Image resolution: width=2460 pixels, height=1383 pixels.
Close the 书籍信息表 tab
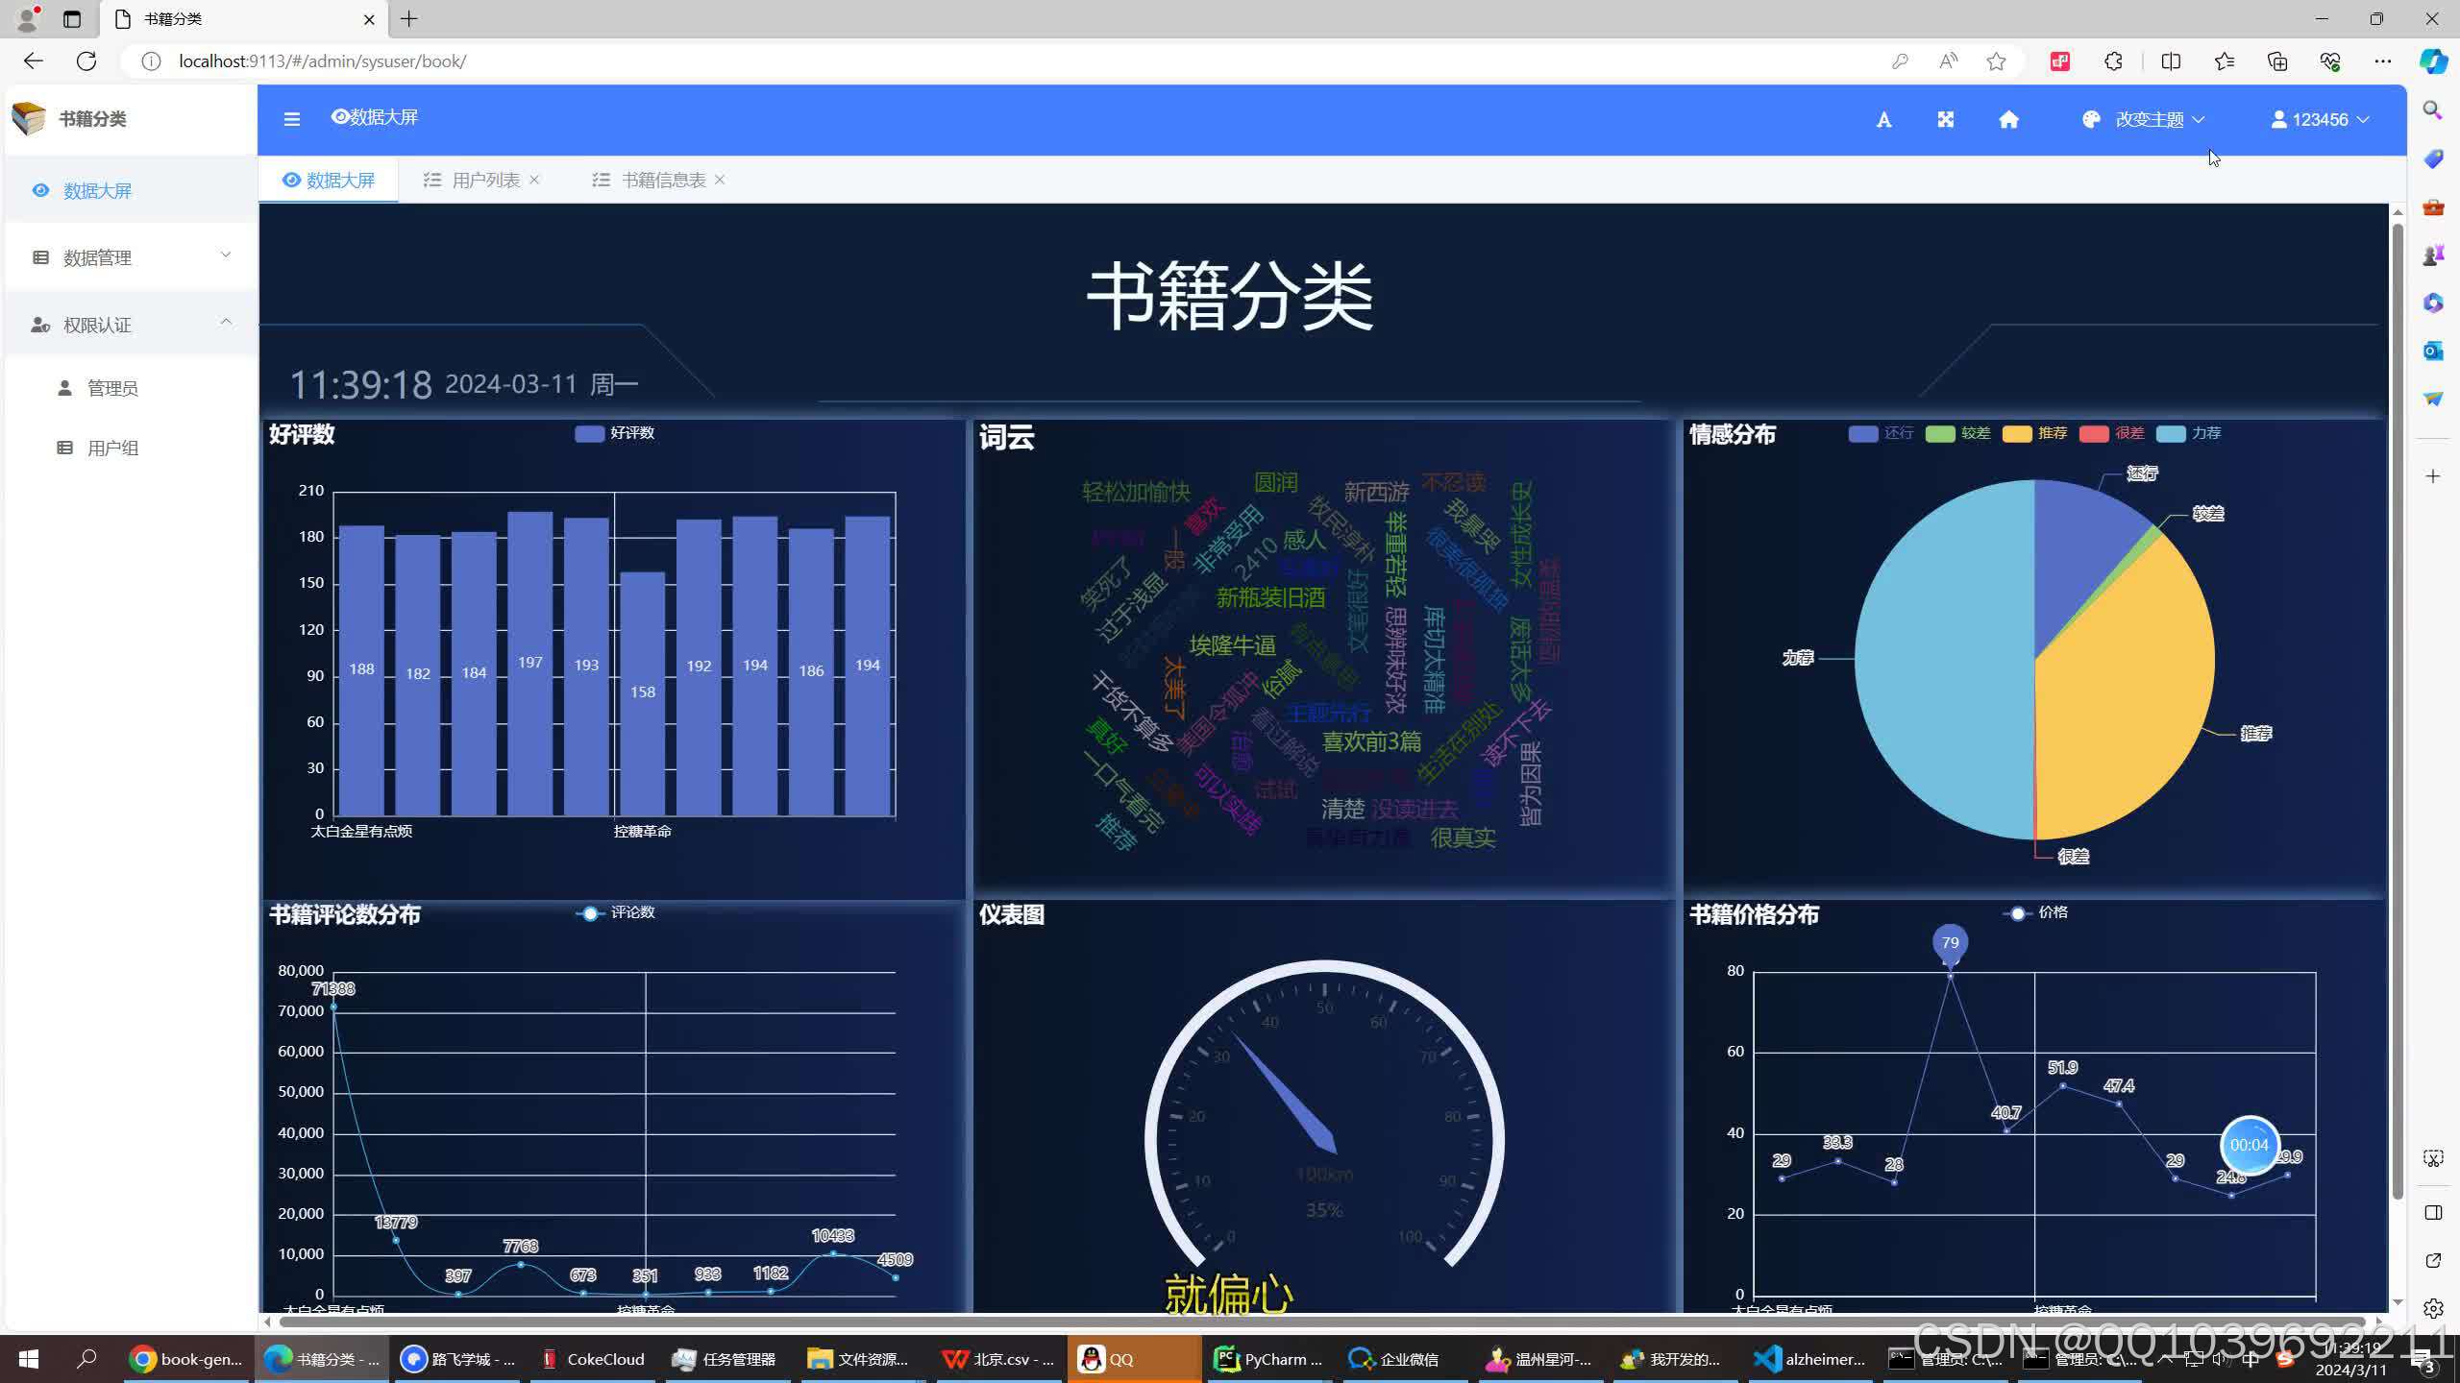[x=720, y=180]
